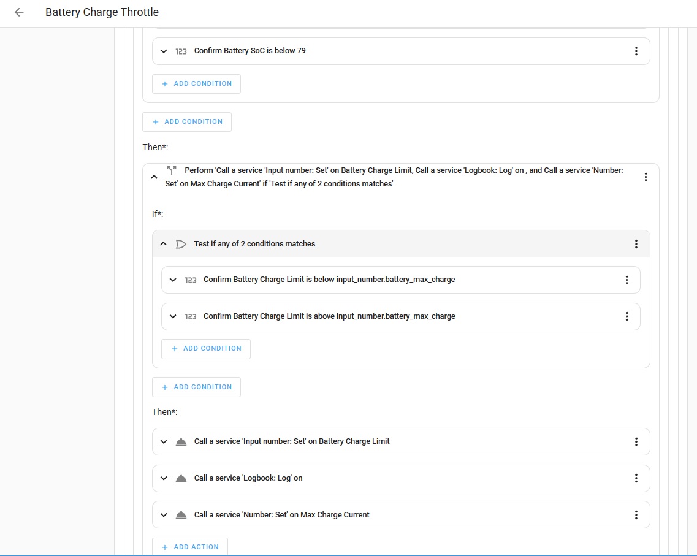697x556 pixels.
Task: Expand the Max Charge Current service call
Action: tap(164, 515)
